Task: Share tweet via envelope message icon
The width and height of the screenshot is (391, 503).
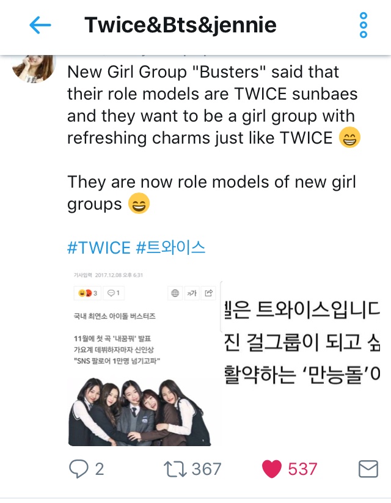Action: [368, 469]
